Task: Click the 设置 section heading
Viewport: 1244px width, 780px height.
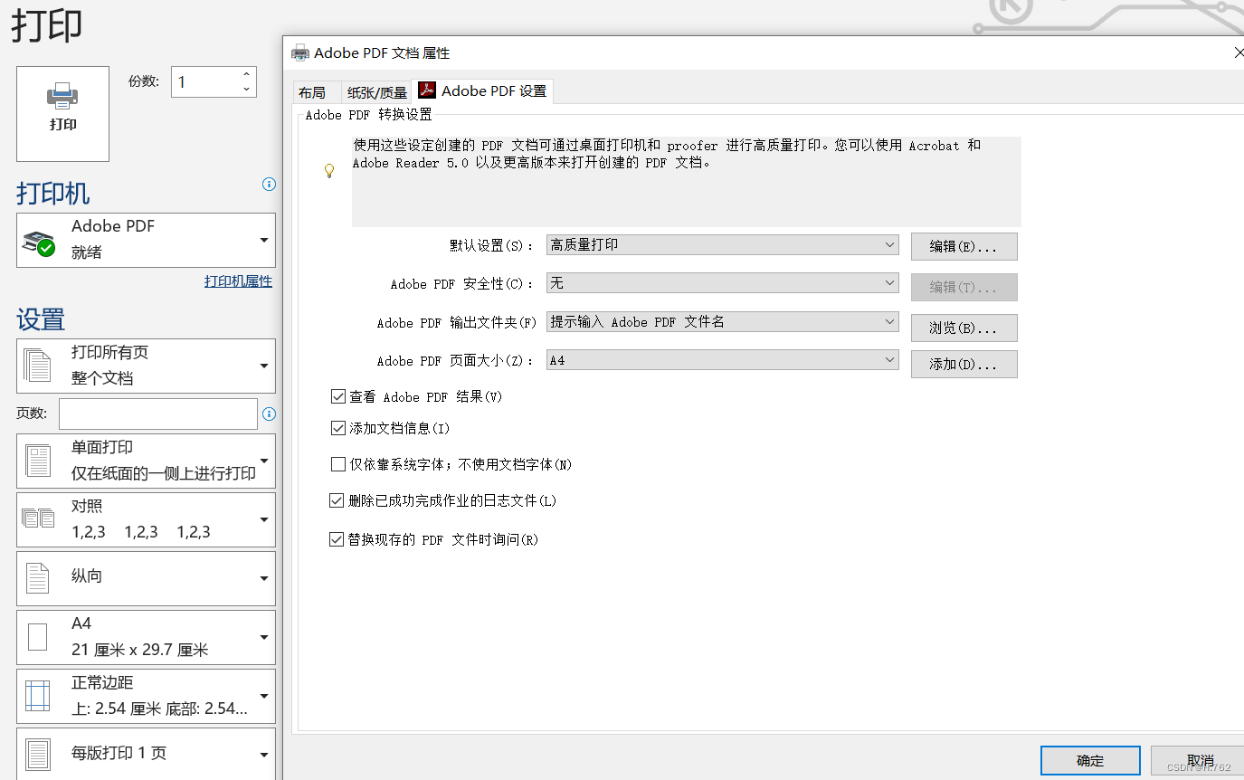Action: [41, 319]
